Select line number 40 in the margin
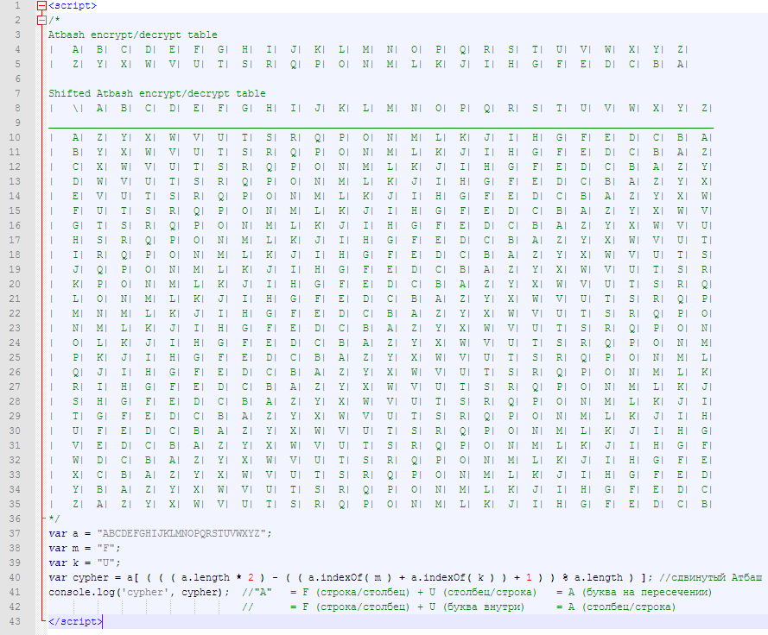This screenshot has width=768, height=635. [x=15, y=577]
